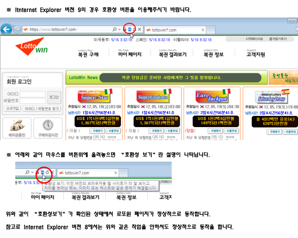Click search magnifier in lower cropped screenshot
298x238 pixels.
tap(27, 172)
